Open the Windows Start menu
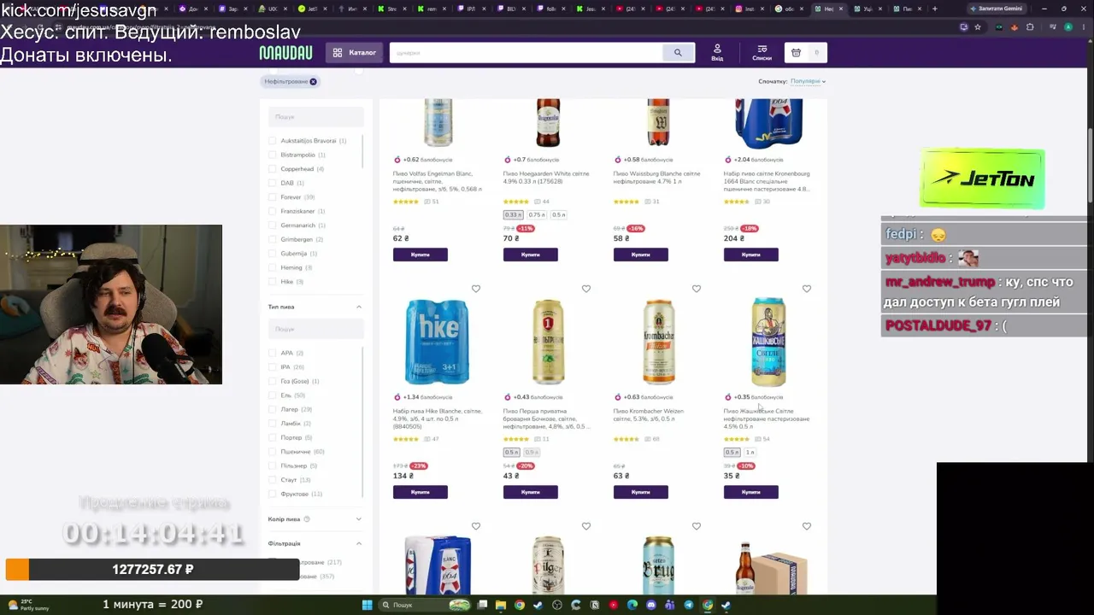Screen dimensions: 1094x615 [368, 605]
